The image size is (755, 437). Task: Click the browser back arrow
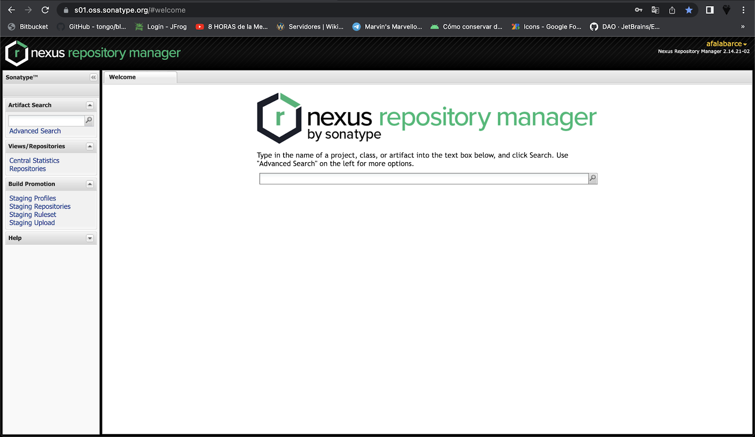(x=12, y=10)
